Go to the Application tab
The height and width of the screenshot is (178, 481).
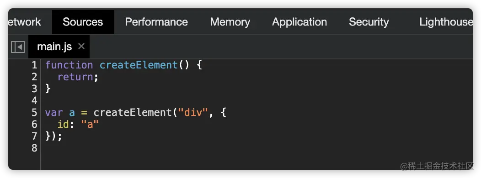point(299,22)
